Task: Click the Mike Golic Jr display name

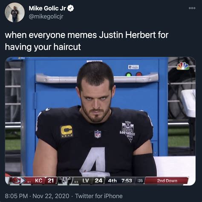Action: 47,8
